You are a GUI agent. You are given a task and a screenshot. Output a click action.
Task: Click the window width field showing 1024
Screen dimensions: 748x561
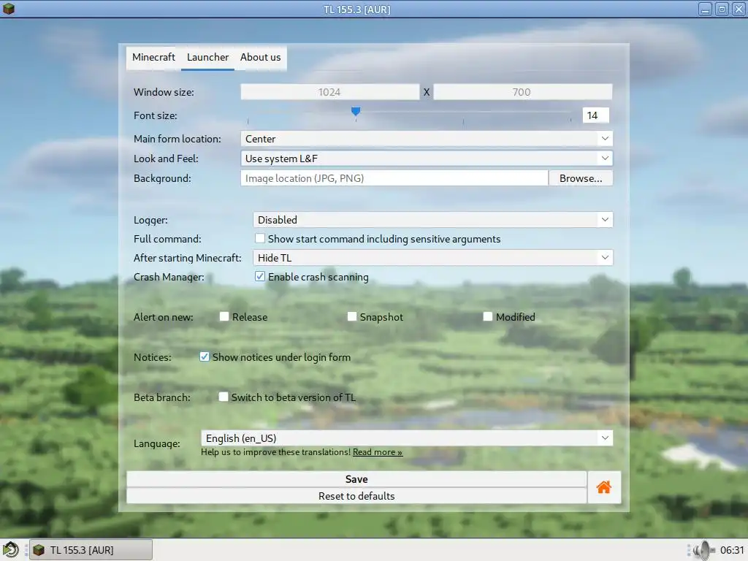click(330, 92)
